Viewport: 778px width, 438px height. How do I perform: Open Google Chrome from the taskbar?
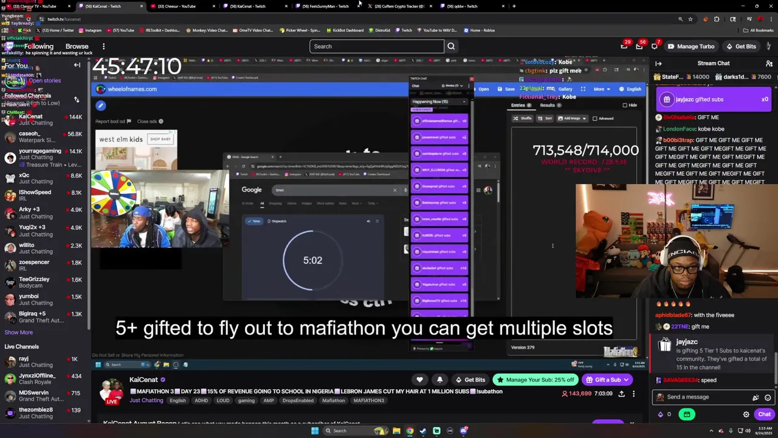pos(410,431)
